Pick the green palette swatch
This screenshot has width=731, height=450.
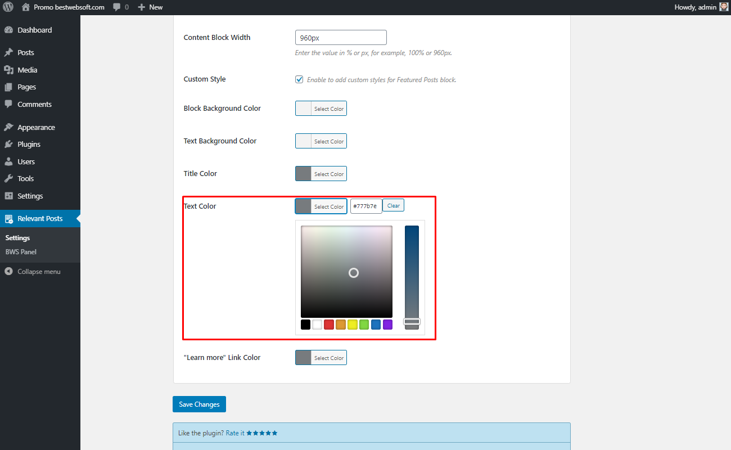point(364,325)
